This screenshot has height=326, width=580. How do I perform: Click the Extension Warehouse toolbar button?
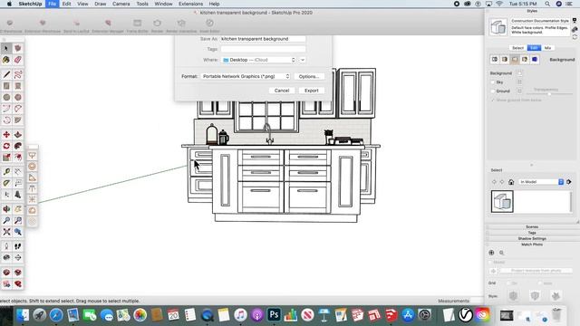43,26
